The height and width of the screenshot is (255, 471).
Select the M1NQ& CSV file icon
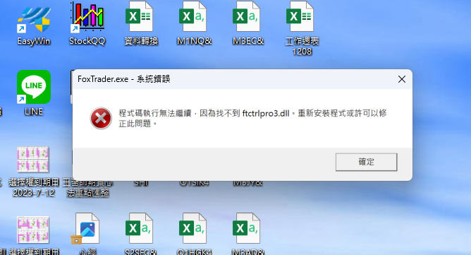[193, 17]
